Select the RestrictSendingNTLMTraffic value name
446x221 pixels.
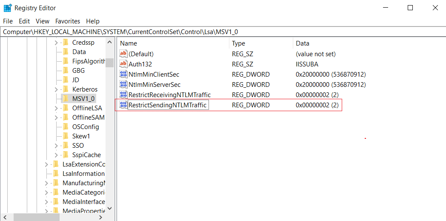[169, 105]
